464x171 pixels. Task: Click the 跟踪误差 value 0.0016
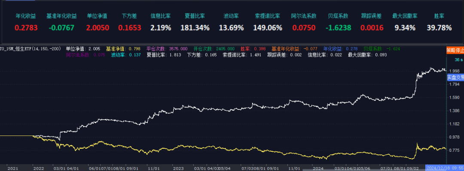[372, 28]
